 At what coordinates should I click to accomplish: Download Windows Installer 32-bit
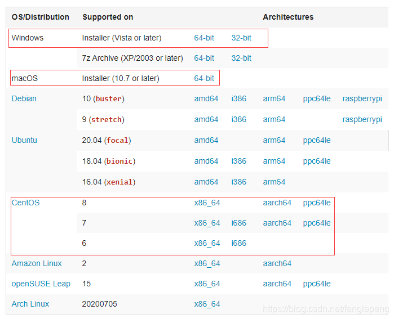pyautogui.click(x=241, y=38)
